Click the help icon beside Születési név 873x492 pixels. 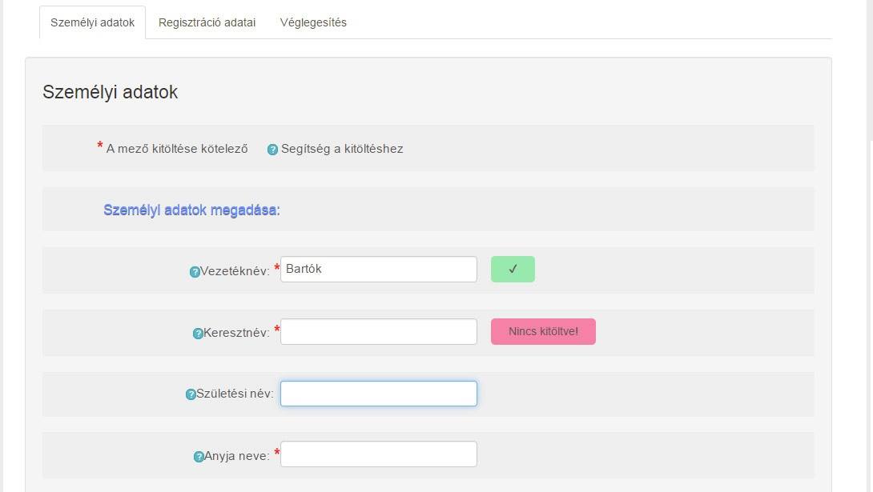[x=191, y=394]
